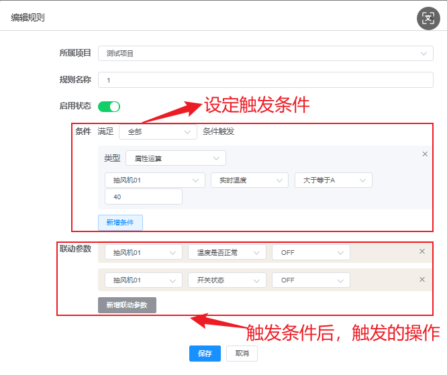Toggle the 启用状态 switch
447x375 pixels.
coord(109,107)
